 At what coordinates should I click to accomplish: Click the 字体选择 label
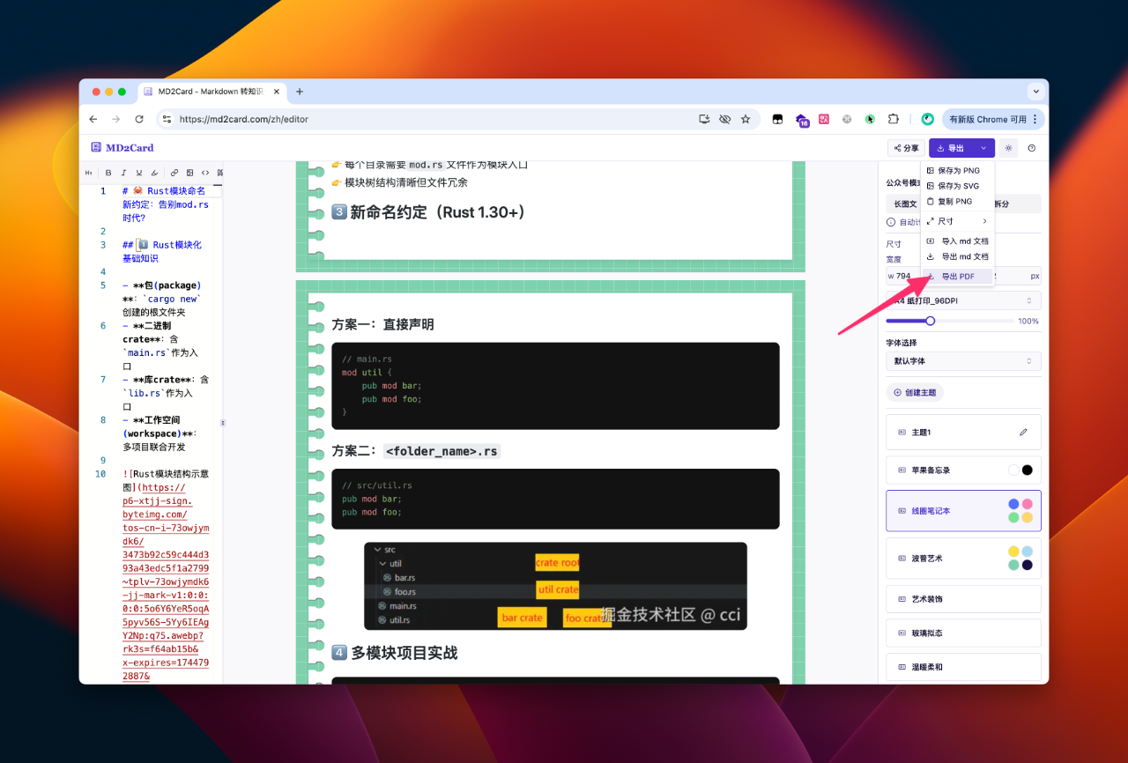click(902, 343)
